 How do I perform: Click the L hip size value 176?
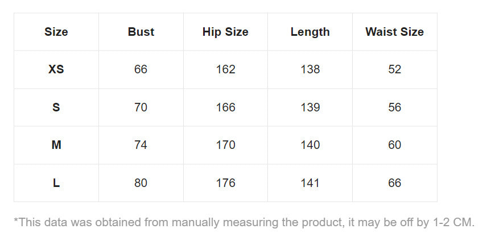(225, 183)
